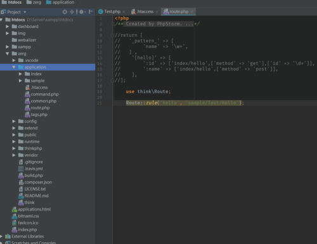Expand the public folder

click(14, 135)
